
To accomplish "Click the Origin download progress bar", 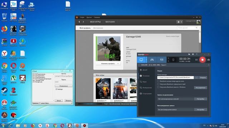I will coord(90,104).
